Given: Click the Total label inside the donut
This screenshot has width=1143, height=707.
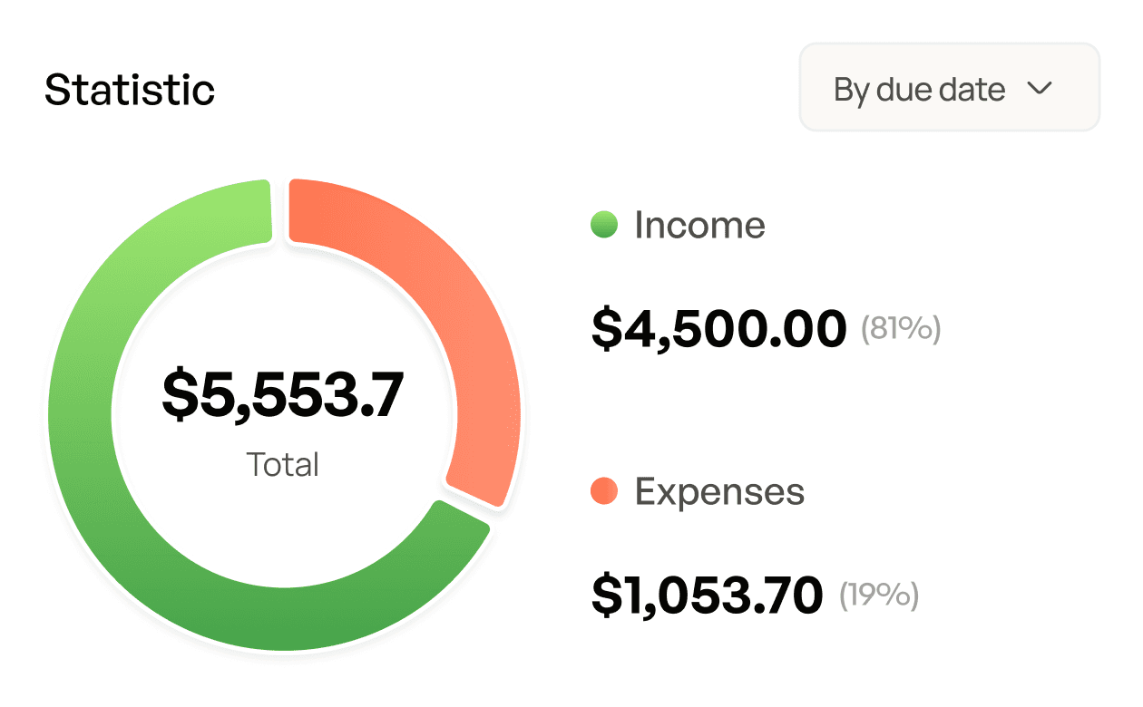Looking at the screenshot, I should pyautogui.click(x=283, y=465).
